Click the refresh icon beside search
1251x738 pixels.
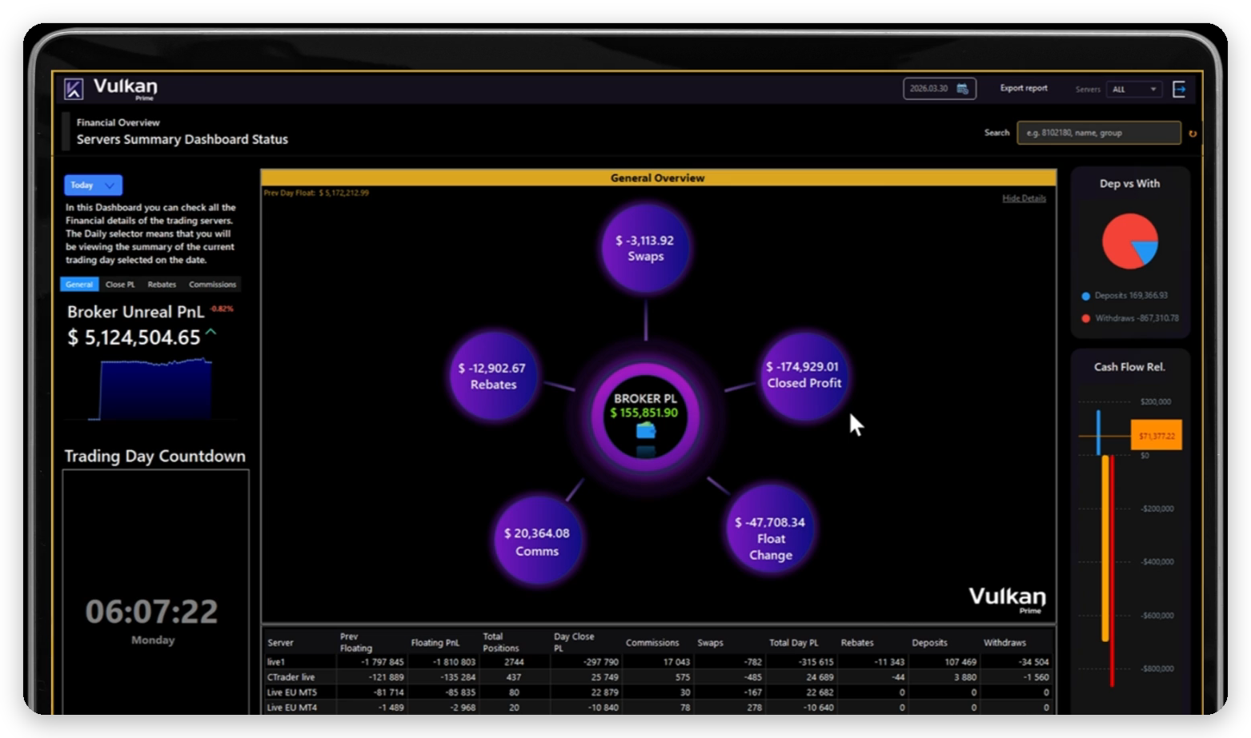click(x=1193, y=134)
